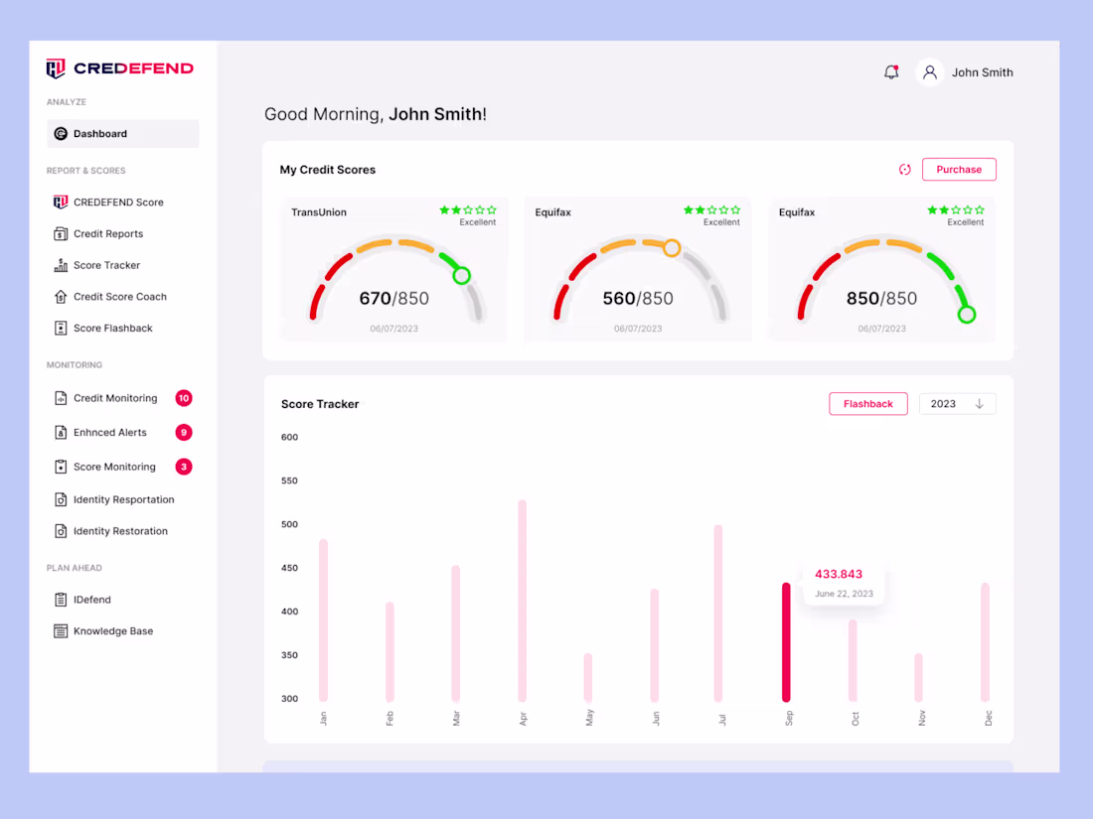1093x819 pixels.
Task: Select the Score Tracker chart icon
Action: click(60, 265)
